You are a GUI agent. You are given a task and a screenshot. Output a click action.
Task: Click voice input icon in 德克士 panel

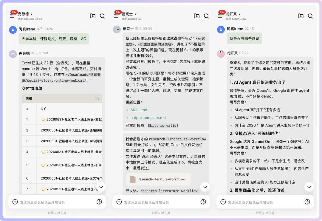click(203, 202)
